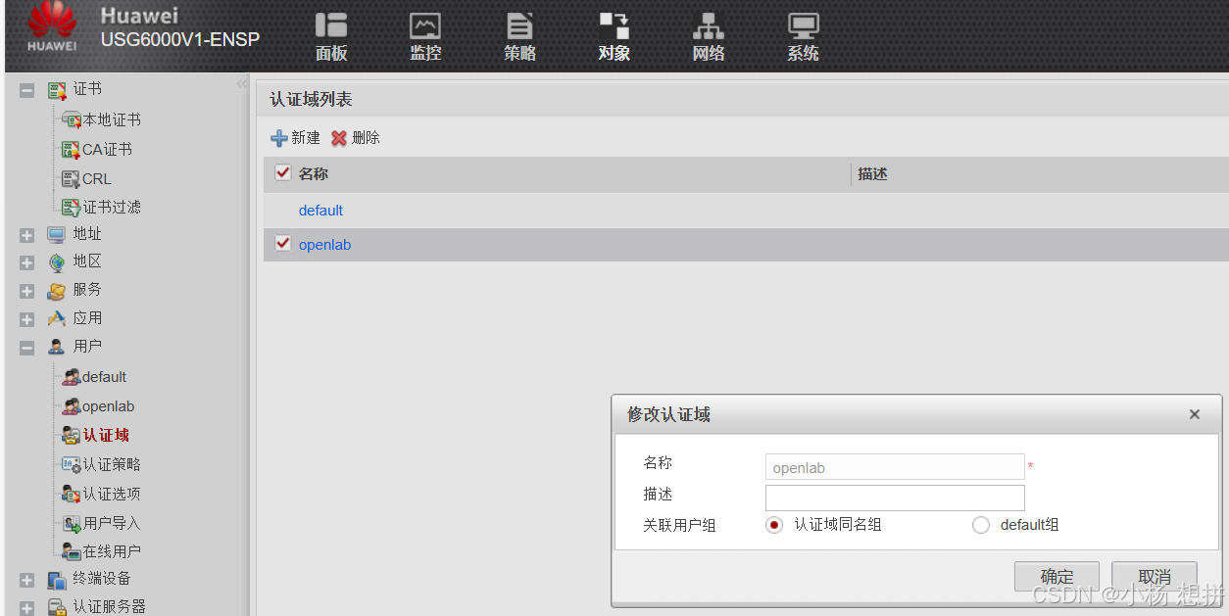Click the default user group icon
The width and height of the screenshot is (1229, 616).
point(71,377)
